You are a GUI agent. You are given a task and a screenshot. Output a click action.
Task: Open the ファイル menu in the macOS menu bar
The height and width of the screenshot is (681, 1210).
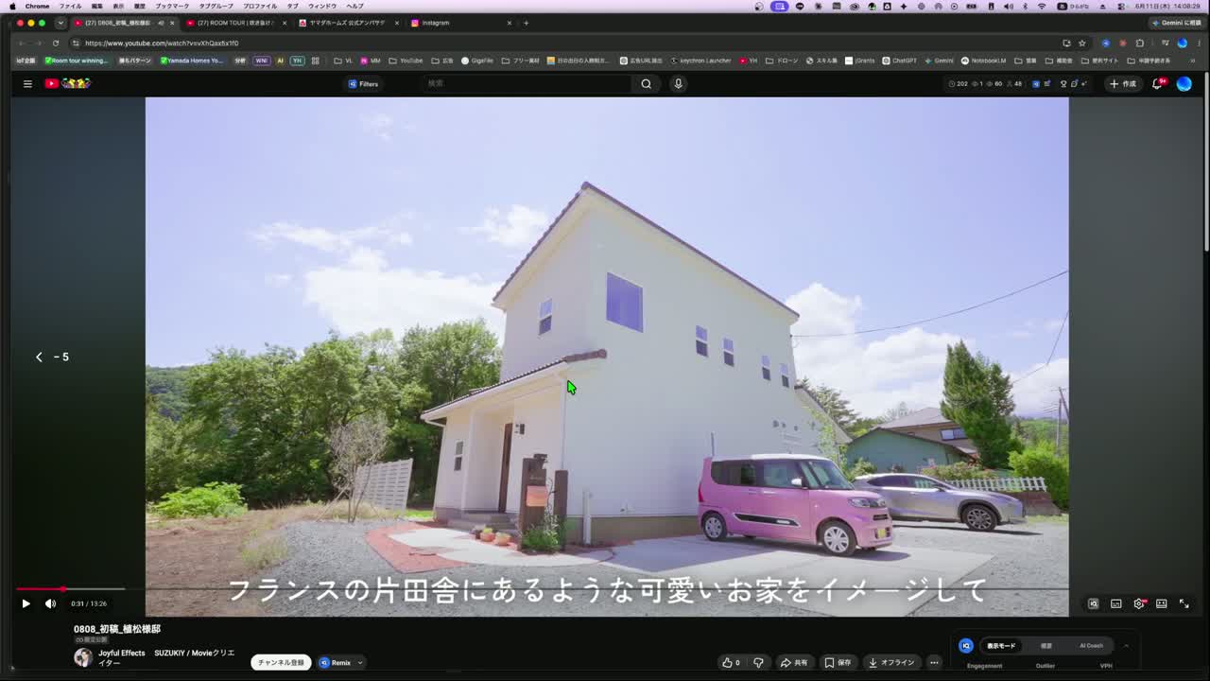(71, 6)
